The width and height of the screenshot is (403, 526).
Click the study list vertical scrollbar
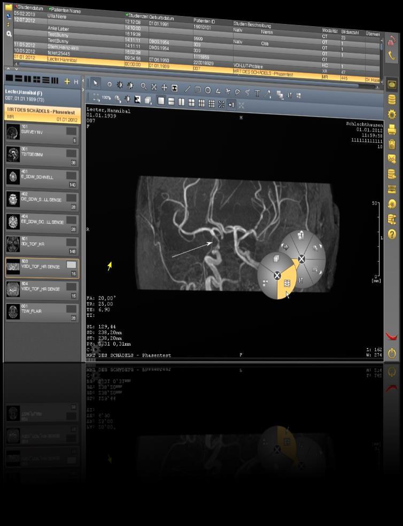pos(382,60)
